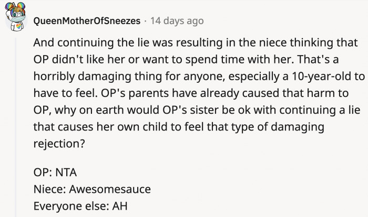Click the line "that causes her own child"
Screen dimensions: 368x217
[x=179, y=127]
